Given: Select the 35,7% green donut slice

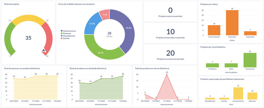Looking at the screenshot, I should [x=101, y=51].
